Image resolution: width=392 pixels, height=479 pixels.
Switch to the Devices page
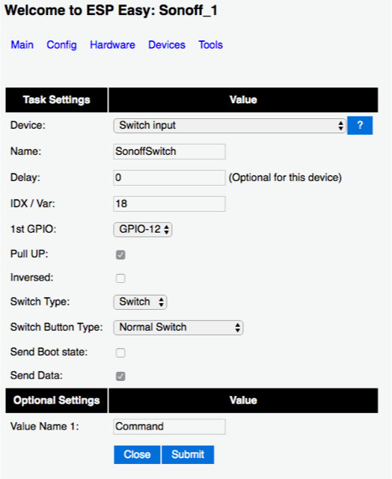pos(167,45)
